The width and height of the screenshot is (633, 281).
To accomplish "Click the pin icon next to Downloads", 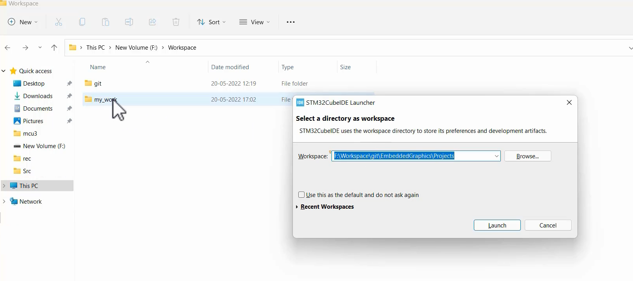I will pyautogui.click(x=70, y=96).
